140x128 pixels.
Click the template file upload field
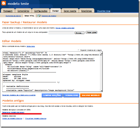(x=61, y=33)
